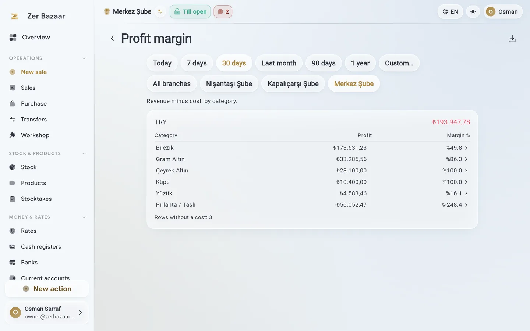Click the plus icon on New action
The image size is (530, 331).
click(x=26, y=289)
